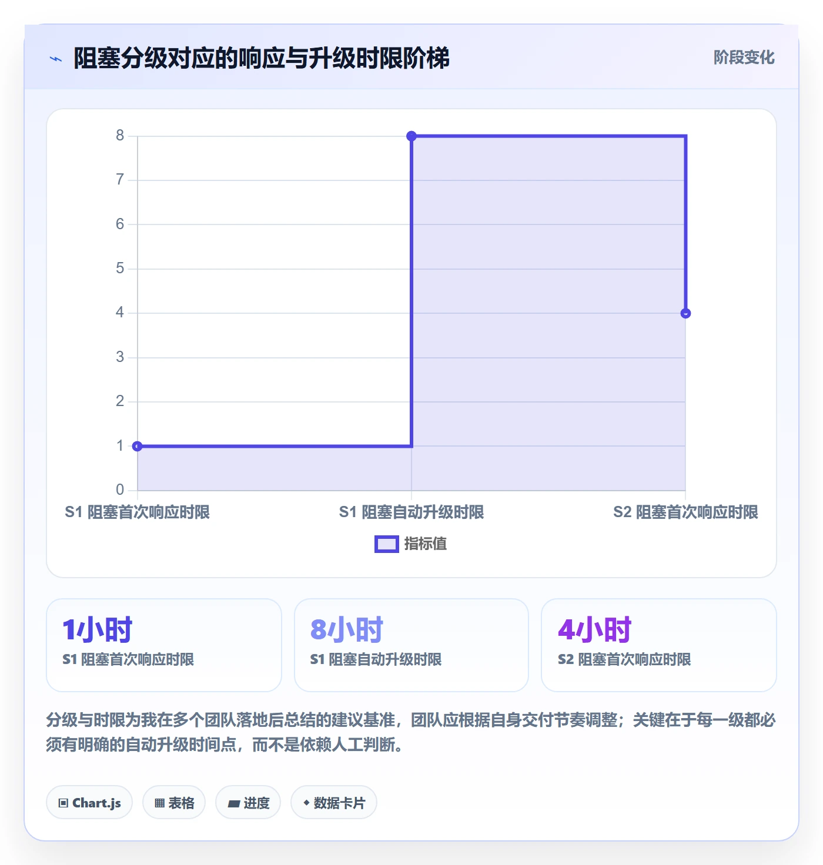
Task: Click the diamond icon in the 数据卡片 chip
Action: (306, 803)
